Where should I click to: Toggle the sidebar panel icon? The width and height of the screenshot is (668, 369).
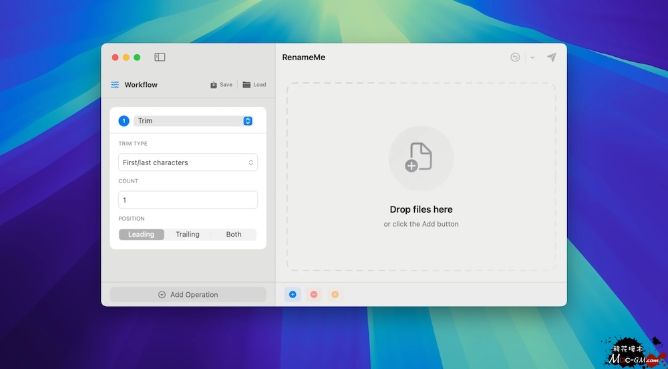click(160, 57)
